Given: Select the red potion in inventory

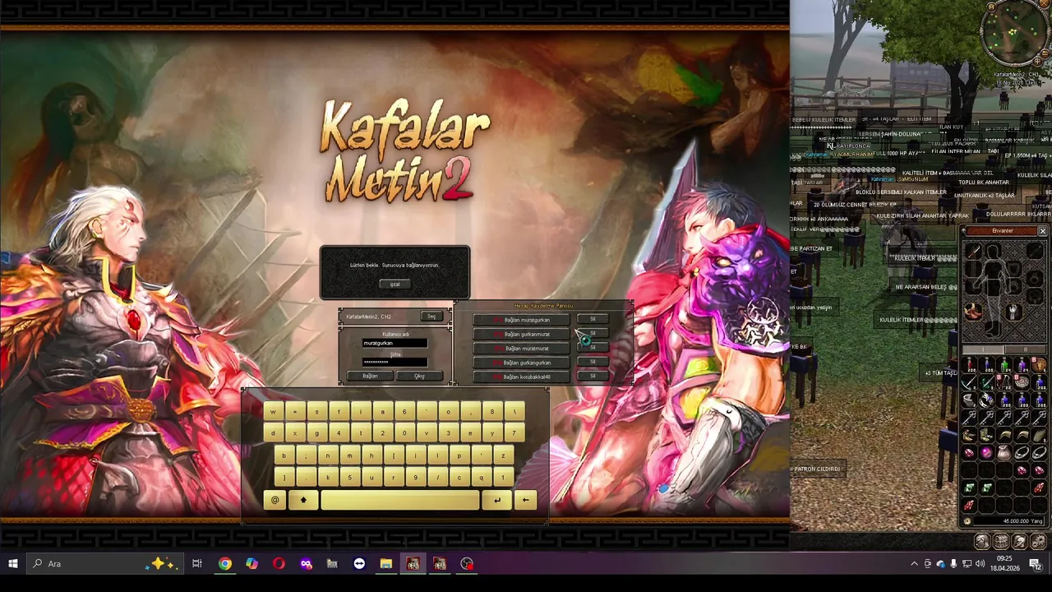Looking at the screenshot, I should coord(970,365).
